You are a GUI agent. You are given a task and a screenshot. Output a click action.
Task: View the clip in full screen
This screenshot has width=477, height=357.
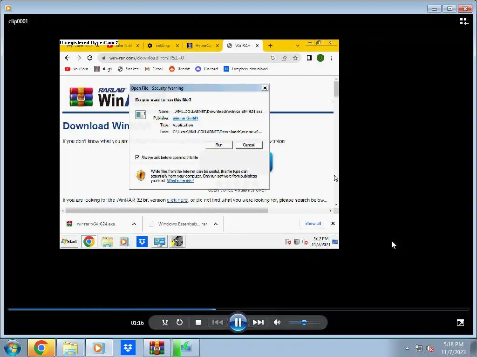click(460, 323)
